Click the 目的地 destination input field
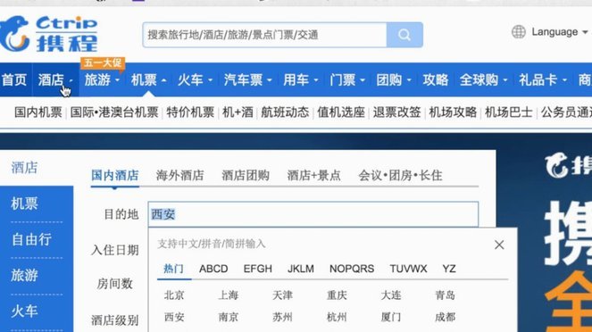Screen dimensions: 592x332 tap(313, 214)
